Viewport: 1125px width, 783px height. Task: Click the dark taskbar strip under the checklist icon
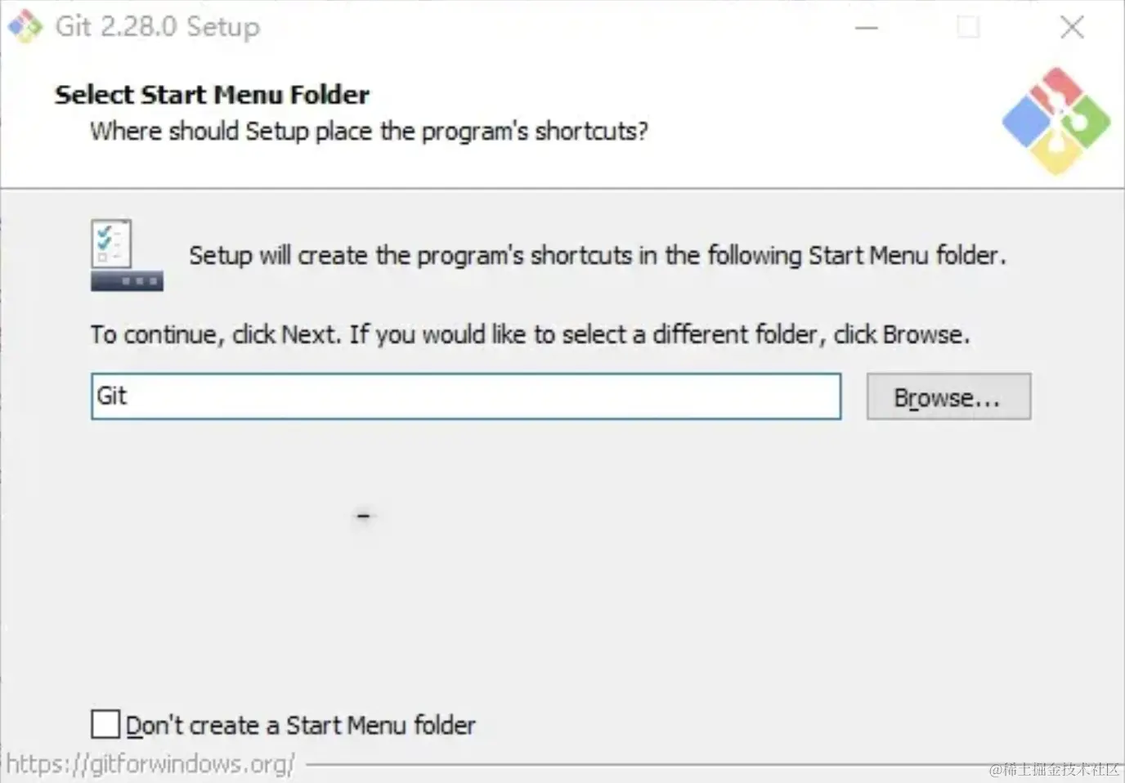click(x=127, y=281)
